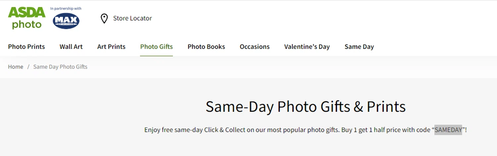
Task: Click the Same Day Photo Gifts breadcrumb
Action: pos(60,67)
